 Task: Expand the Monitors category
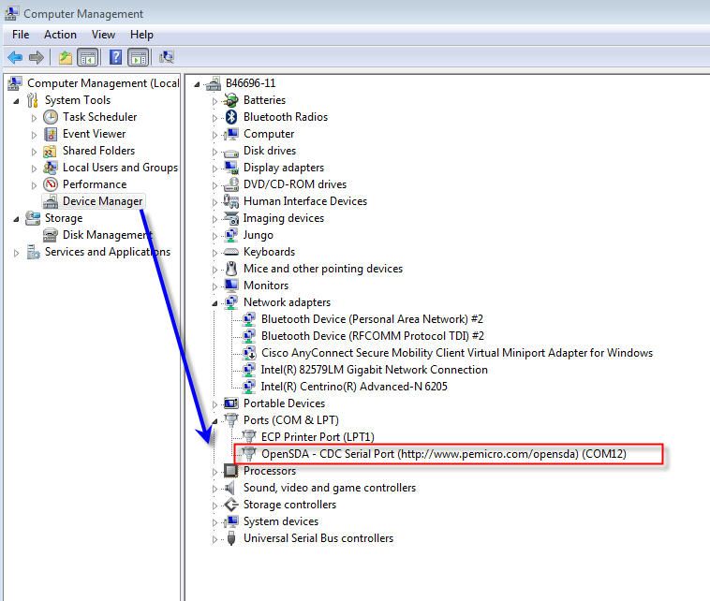coord(214,286)
